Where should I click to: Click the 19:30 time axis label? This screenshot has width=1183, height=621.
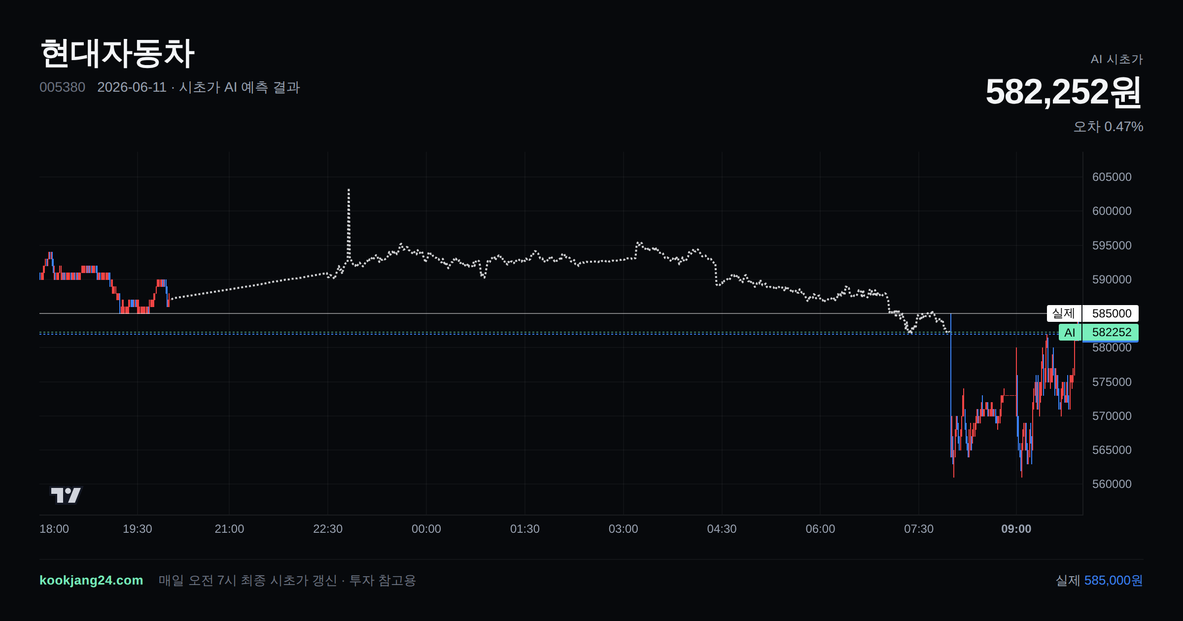click(x=137, y=529)
